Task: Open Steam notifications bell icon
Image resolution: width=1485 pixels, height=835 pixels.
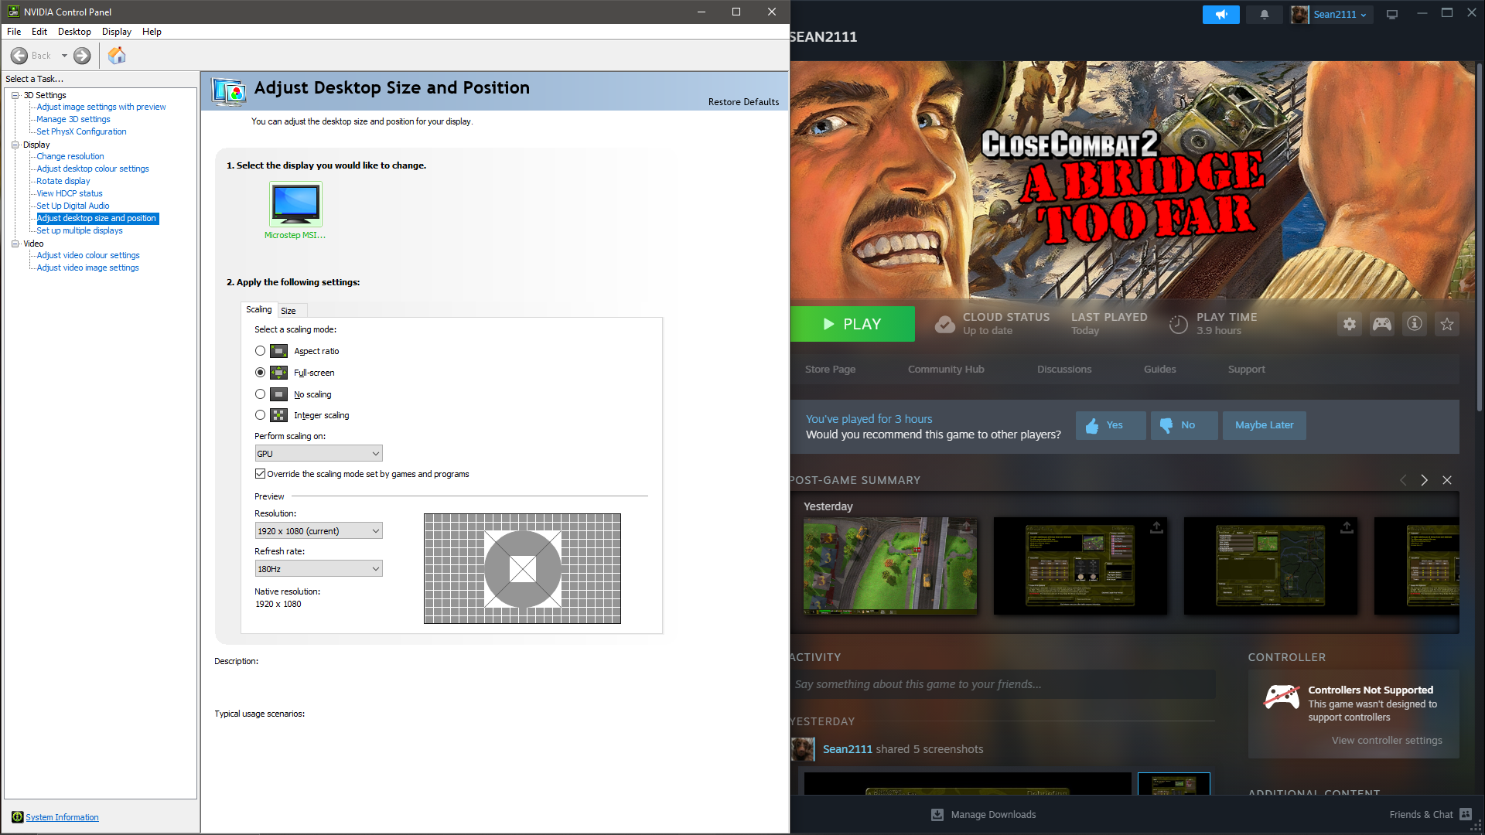Action: 1264,15
